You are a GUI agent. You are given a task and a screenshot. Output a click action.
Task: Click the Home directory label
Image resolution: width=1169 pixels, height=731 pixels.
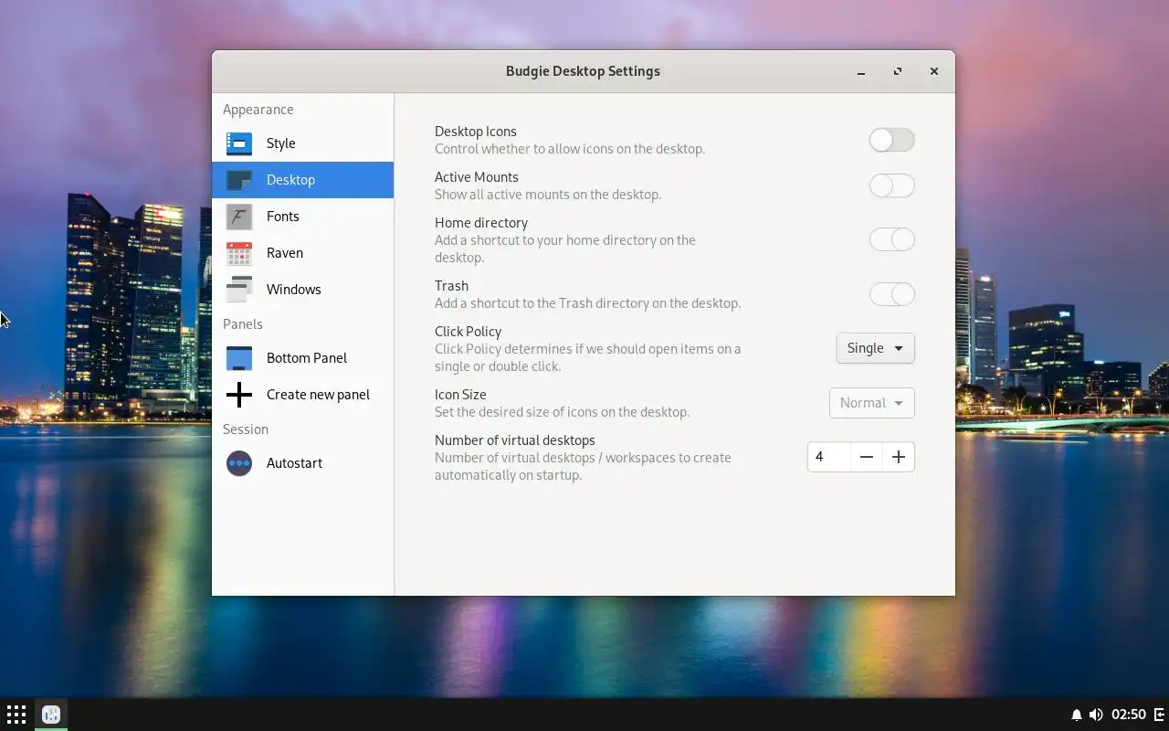(x=481, y=223)
